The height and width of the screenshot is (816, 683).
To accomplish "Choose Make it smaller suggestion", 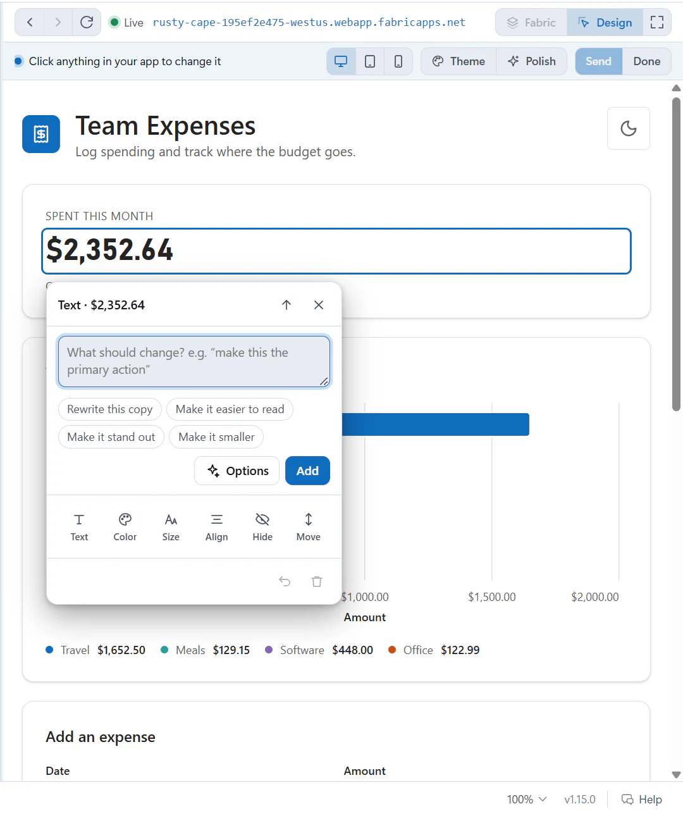I will point(216,437).
